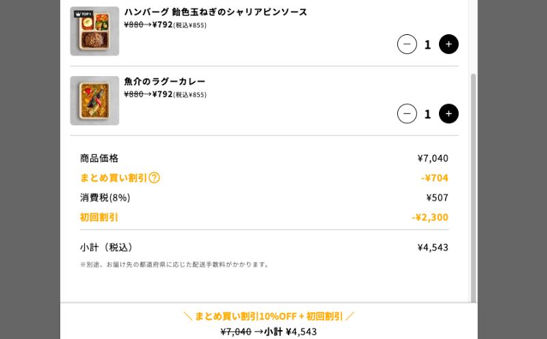Screen dimensions: 547x339
Task: Click the まとめ買い割引 orange label
Action: click(114, 178)
